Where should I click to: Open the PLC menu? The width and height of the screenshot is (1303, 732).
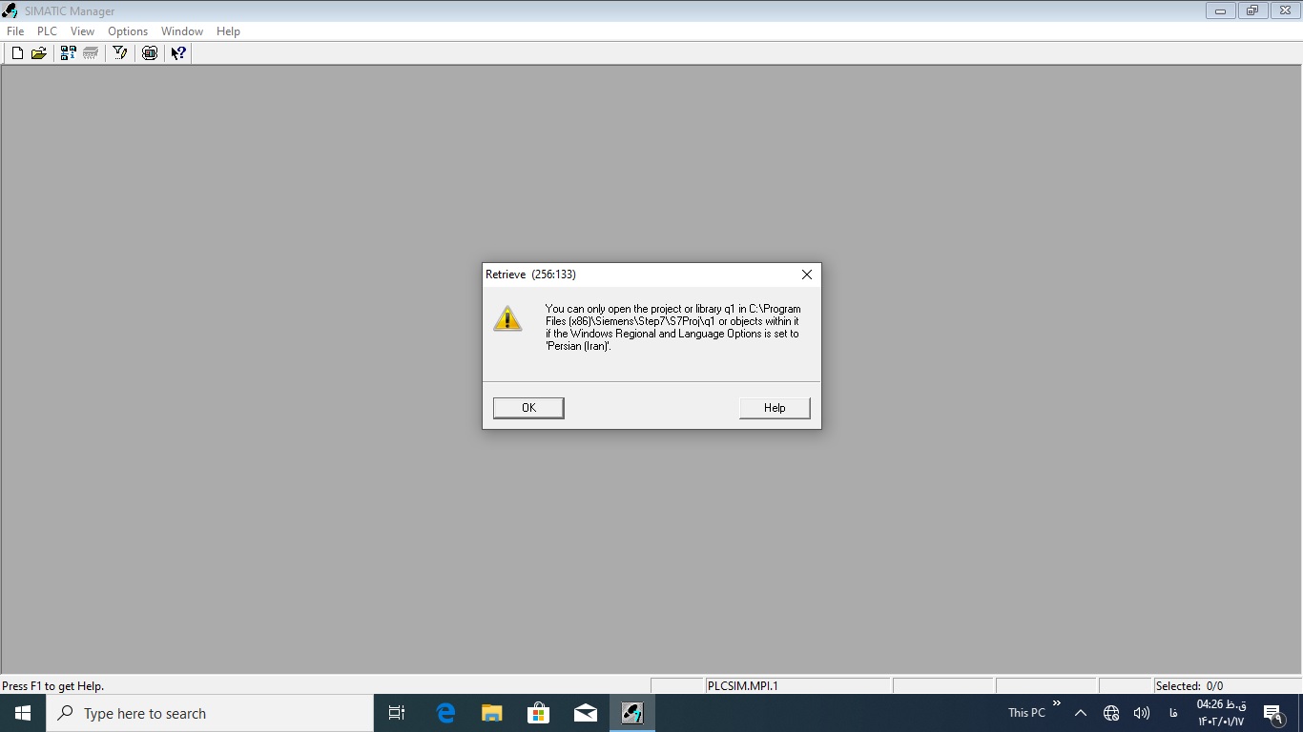47,31
